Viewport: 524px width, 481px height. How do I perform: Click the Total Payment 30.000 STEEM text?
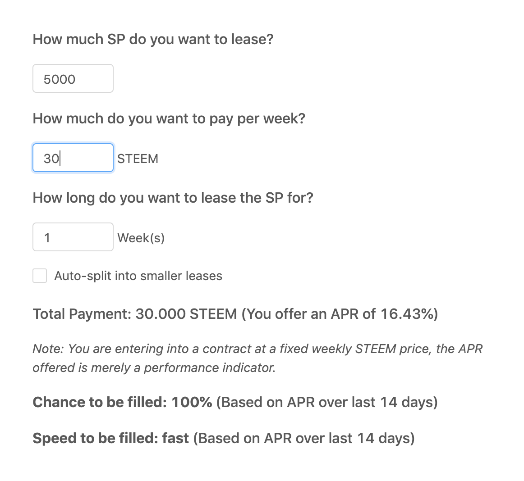[134, 313]
